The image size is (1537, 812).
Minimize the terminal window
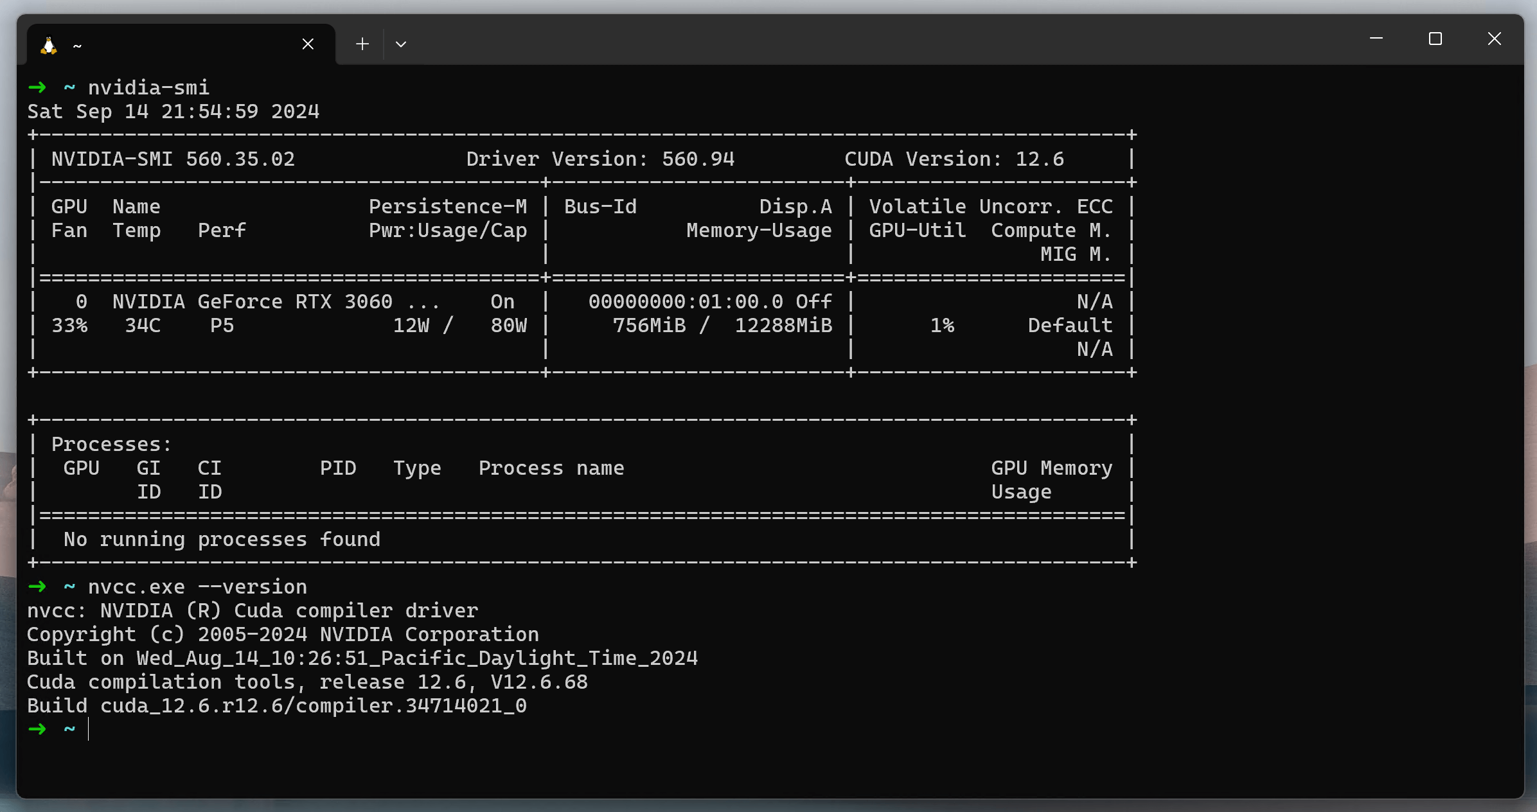[1376, 39]
